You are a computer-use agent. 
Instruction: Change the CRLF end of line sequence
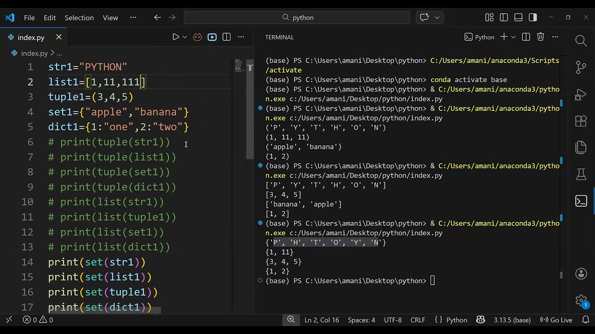[418, 320]
